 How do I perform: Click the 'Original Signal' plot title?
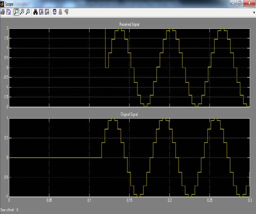(x=129, y=114)
